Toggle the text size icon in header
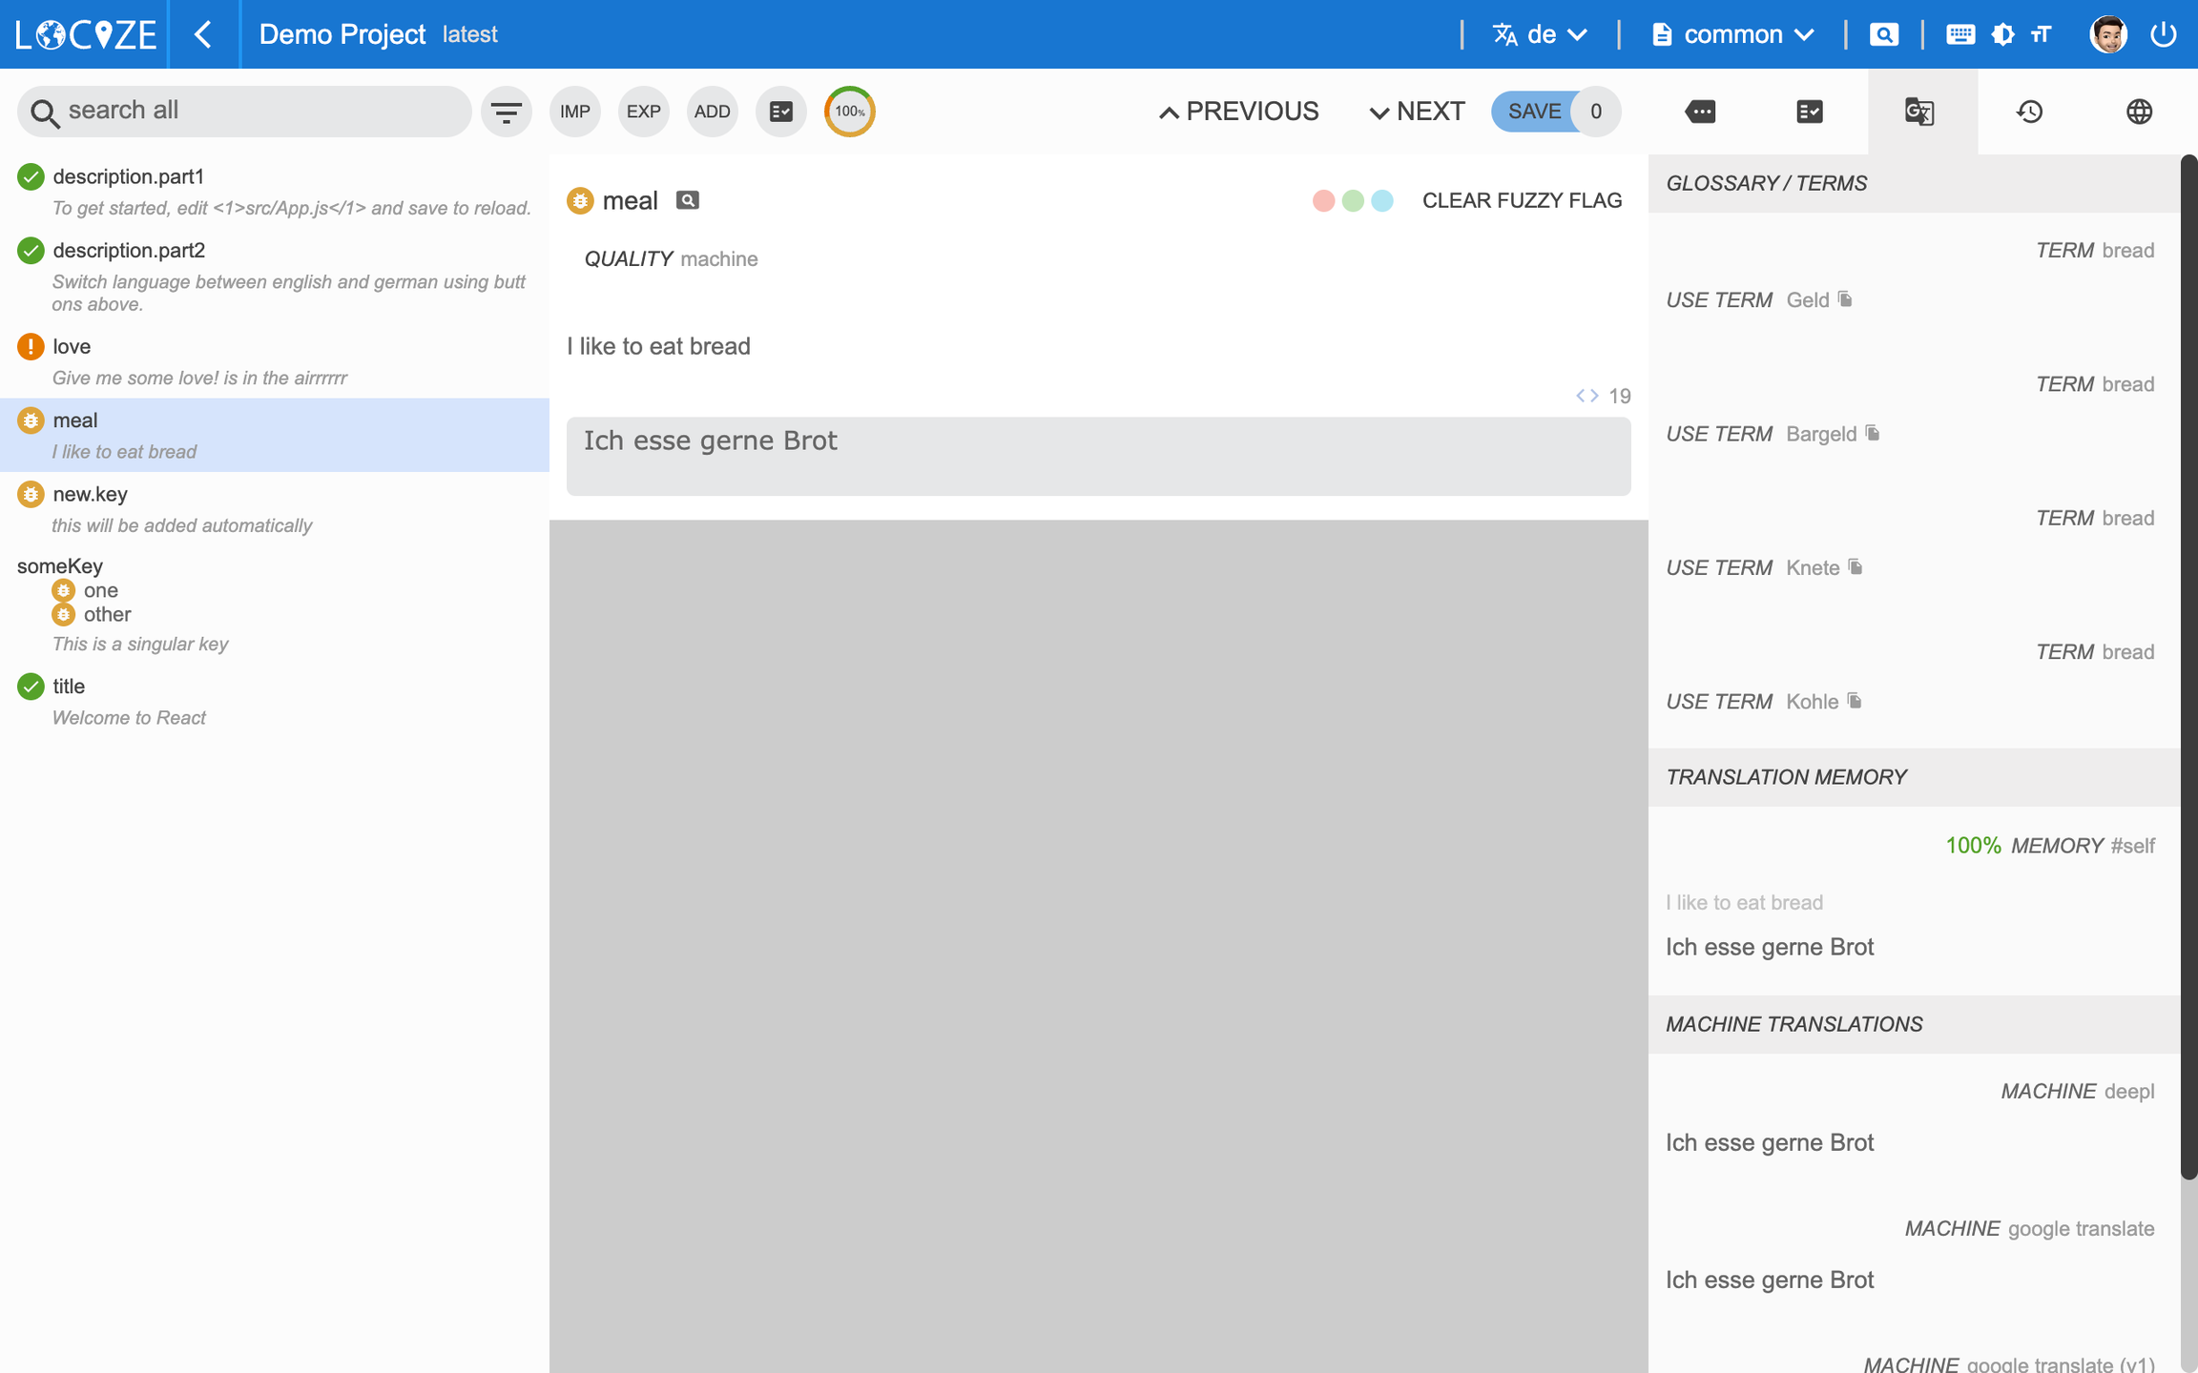Screen dimensions: 2198x1373 pyautogui.click(x=2041, y=34)
